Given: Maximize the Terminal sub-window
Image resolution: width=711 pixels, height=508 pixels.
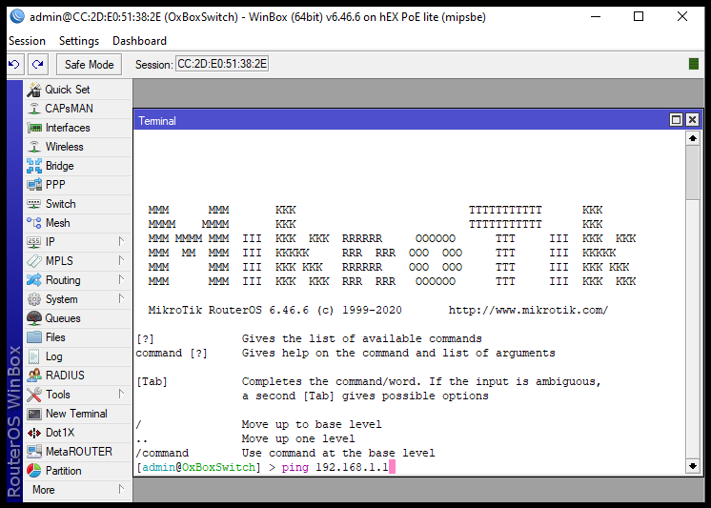Looking at the screenshot, I should tap(676, 120).
